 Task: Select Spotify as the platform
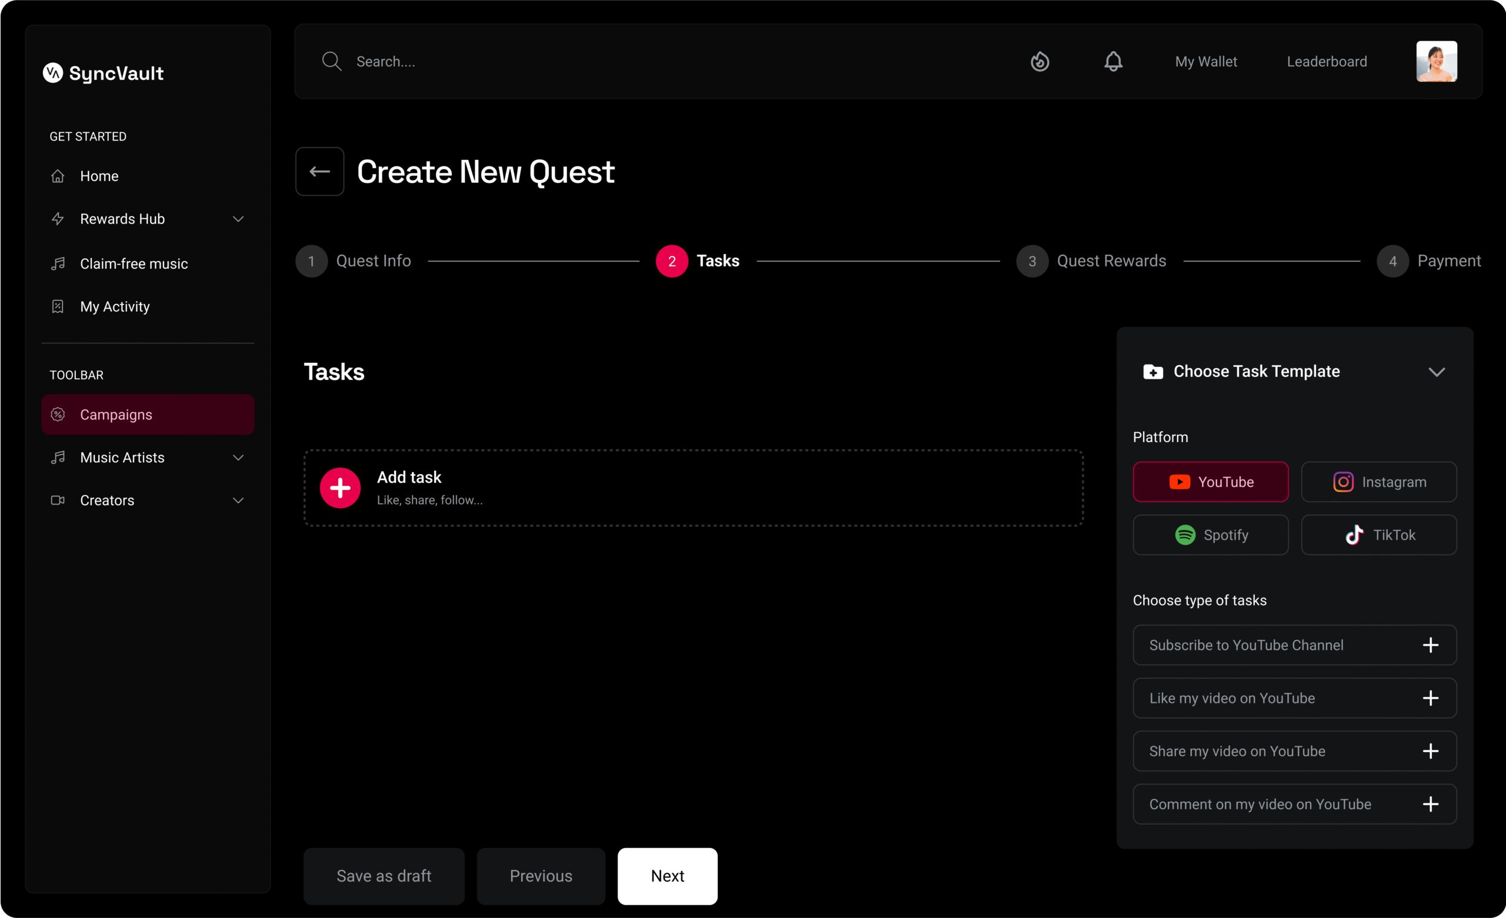coord(1210,535)
